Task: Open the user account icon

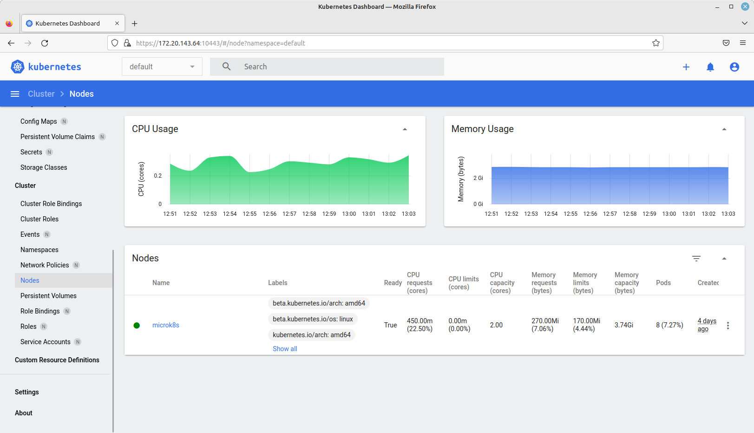Action: tap(734, 67)
